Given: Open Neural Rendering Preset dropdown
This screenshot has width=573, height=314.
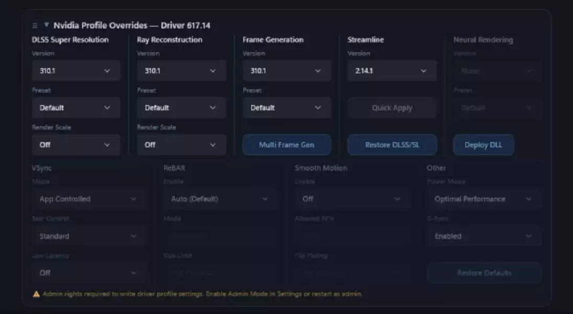Looking at the screenshot, I should (497, 108).
